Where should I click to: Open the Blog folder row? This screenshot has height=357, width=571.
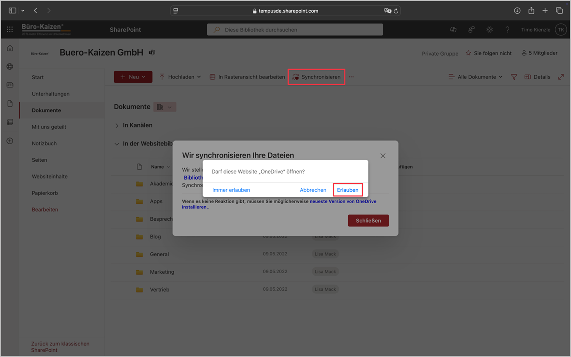tap(337, 236)
